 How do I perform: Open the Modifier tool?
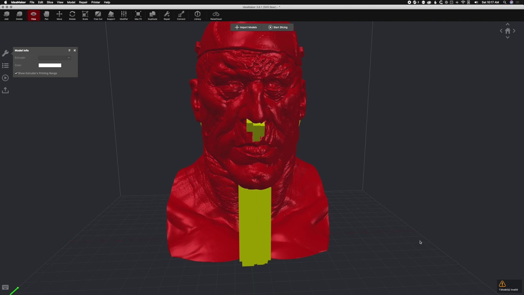click(124, 16)
